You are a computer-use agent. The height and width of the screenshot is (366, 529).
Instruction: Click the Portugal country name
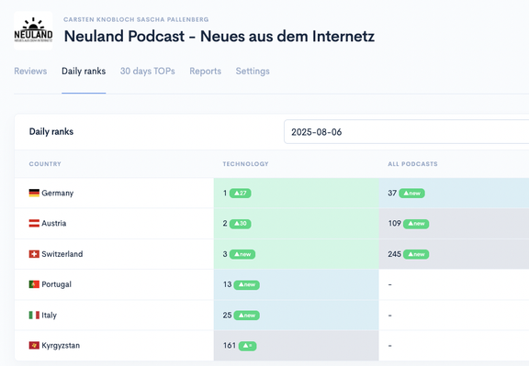point(57,284)
